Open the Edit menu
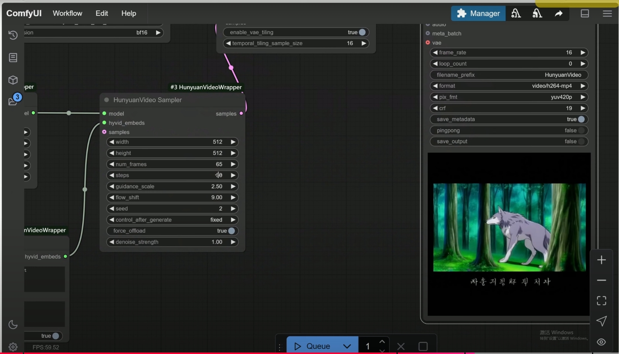The width and height of the screenshot is (619, 354). 102,13
